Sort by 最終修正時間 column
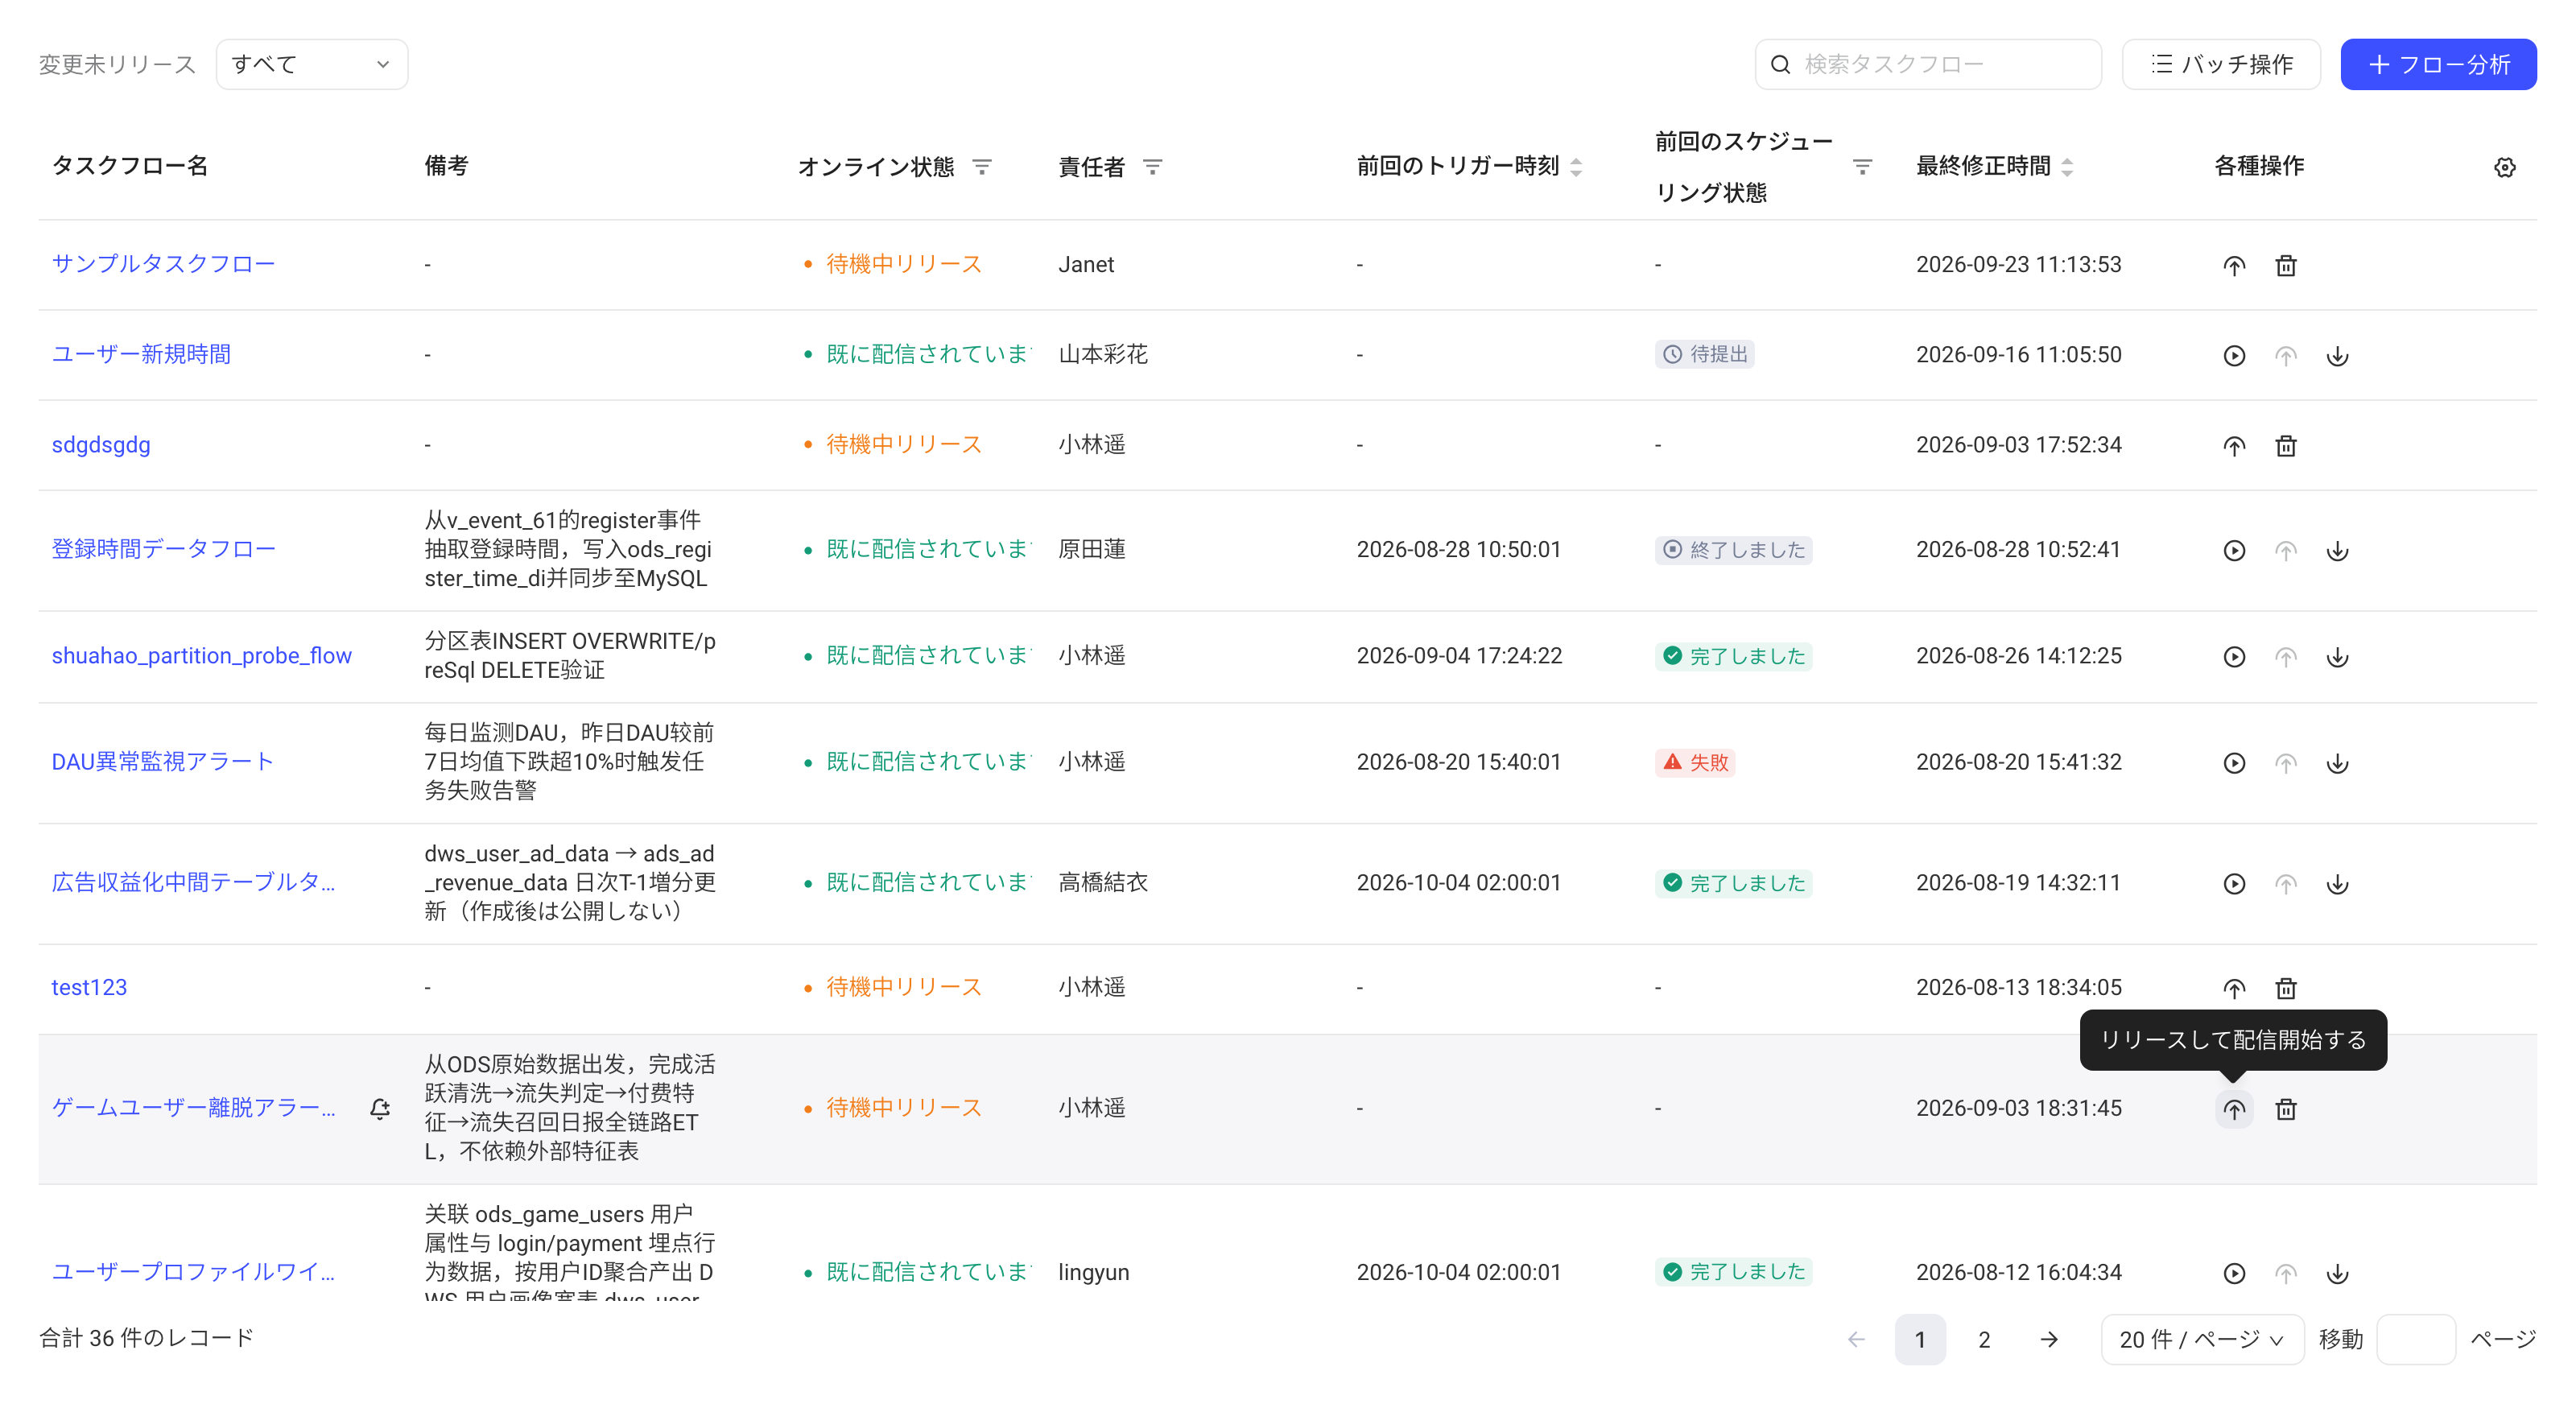 [2067, 167]
